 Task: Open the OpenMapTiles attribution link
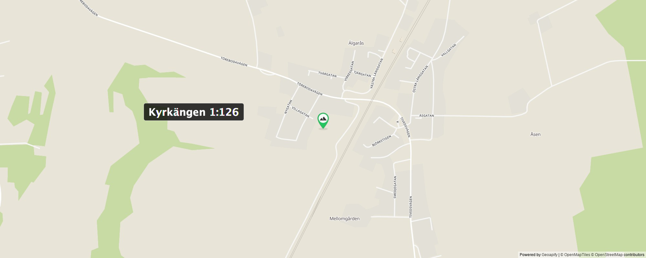577,255
